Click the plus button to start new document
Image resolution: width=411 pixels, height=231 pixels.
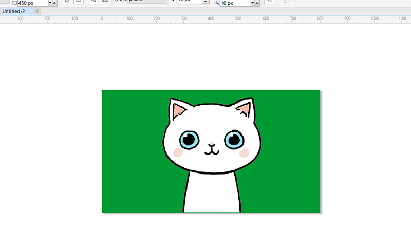(37, 11)
